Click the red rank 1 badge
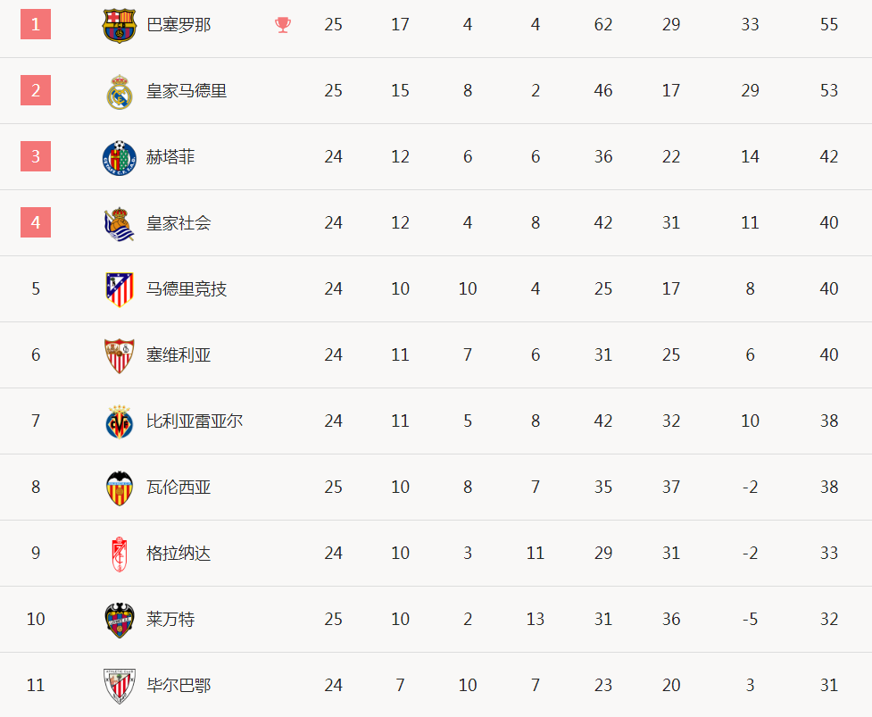The width and height of the screenshot is (872, 717). 36,24
